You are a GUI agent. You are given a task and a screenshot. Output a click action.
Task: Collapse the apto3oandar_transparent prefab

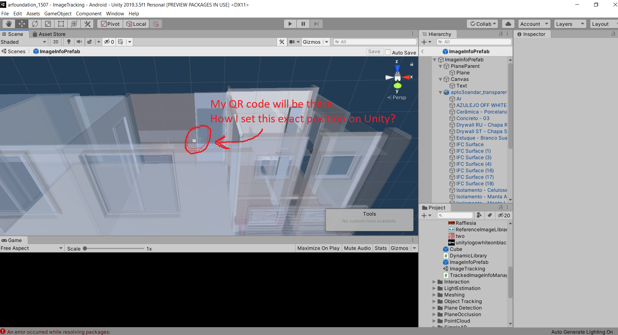tap(440, 92)
